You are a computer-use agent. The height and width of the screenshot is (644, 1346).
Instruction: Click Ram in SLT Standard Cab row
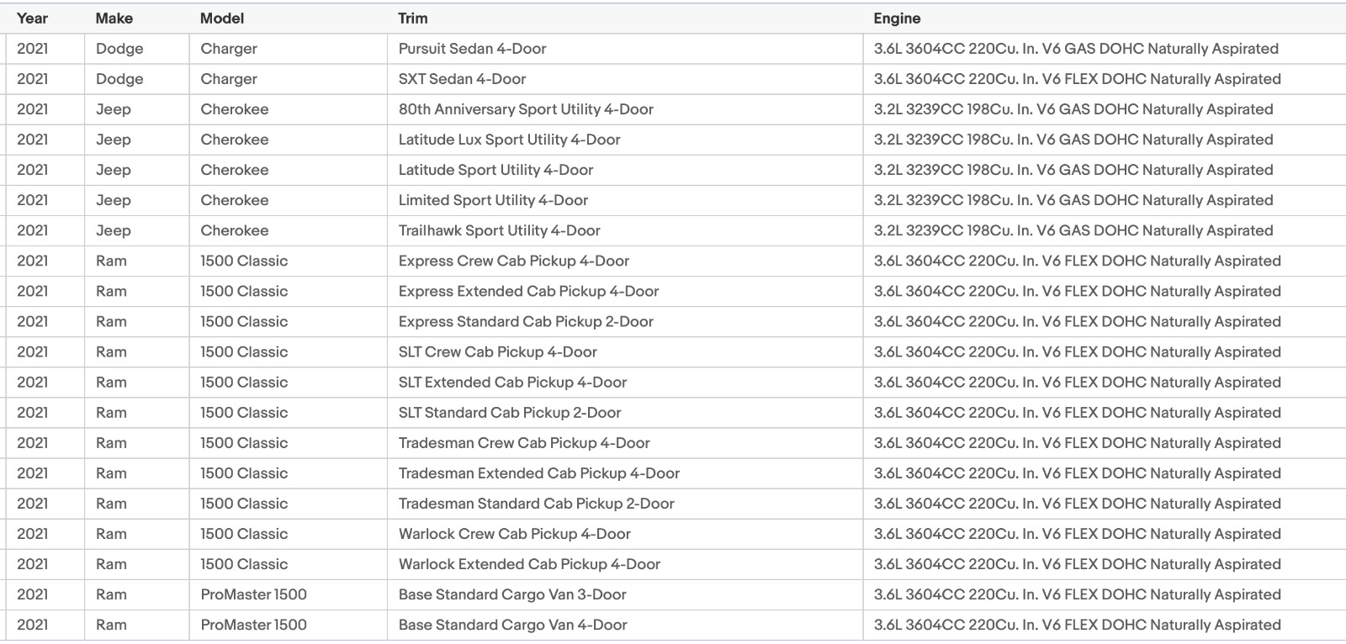pos(111,412)
